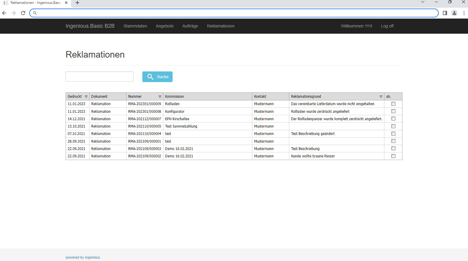
Task: Select number RMA-202112/000007
Action: 144,119
